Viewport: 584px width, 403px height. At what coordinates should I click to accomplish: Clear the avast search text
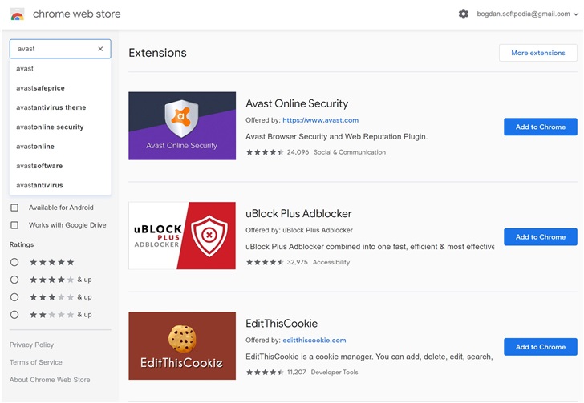click(x=100, y=49)
